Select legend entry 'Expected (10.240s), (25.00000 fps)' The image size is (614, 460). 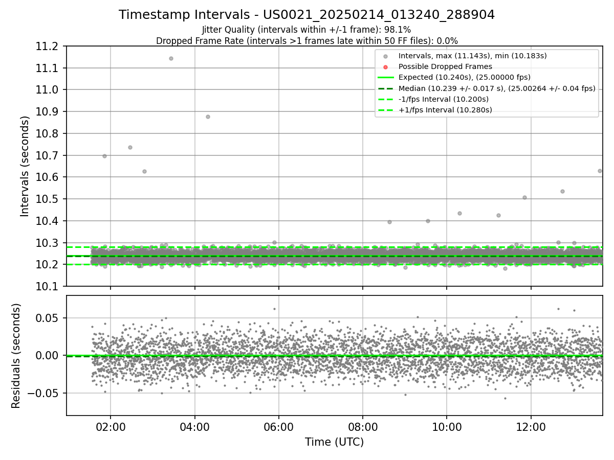tap(464, 77)
